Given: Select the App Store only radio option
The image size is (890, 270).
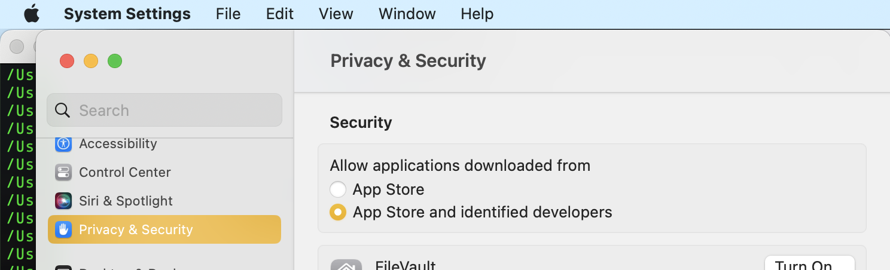Looking at the screenshot, I should tap(338, 189).
